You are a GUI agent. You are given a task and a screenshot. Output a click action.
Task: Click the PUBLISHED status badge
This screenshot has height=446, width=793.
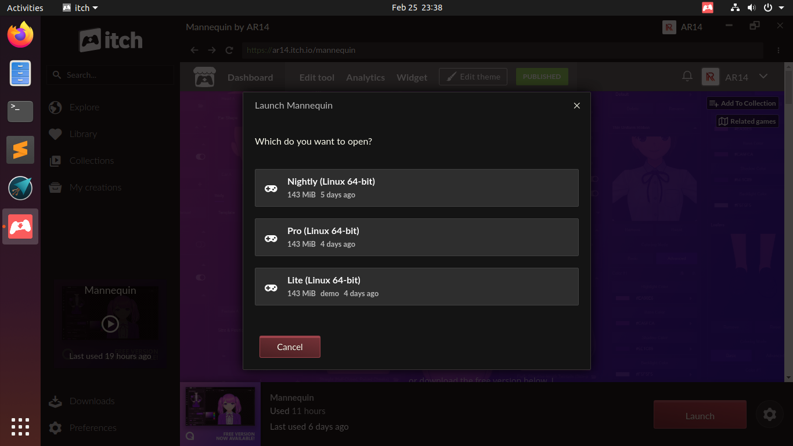click(542, 77)
